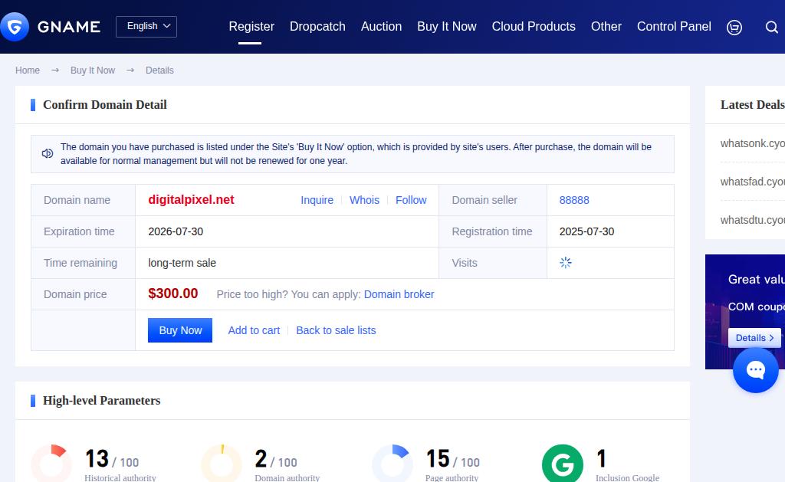This screenshot has height=482, width=785.
Task: Open the Auction menu item
Action: (381, 27)
